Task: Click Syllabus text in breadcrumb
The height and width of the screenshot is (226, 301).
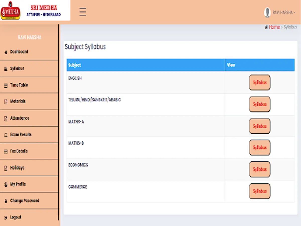Action: point(290,27)
